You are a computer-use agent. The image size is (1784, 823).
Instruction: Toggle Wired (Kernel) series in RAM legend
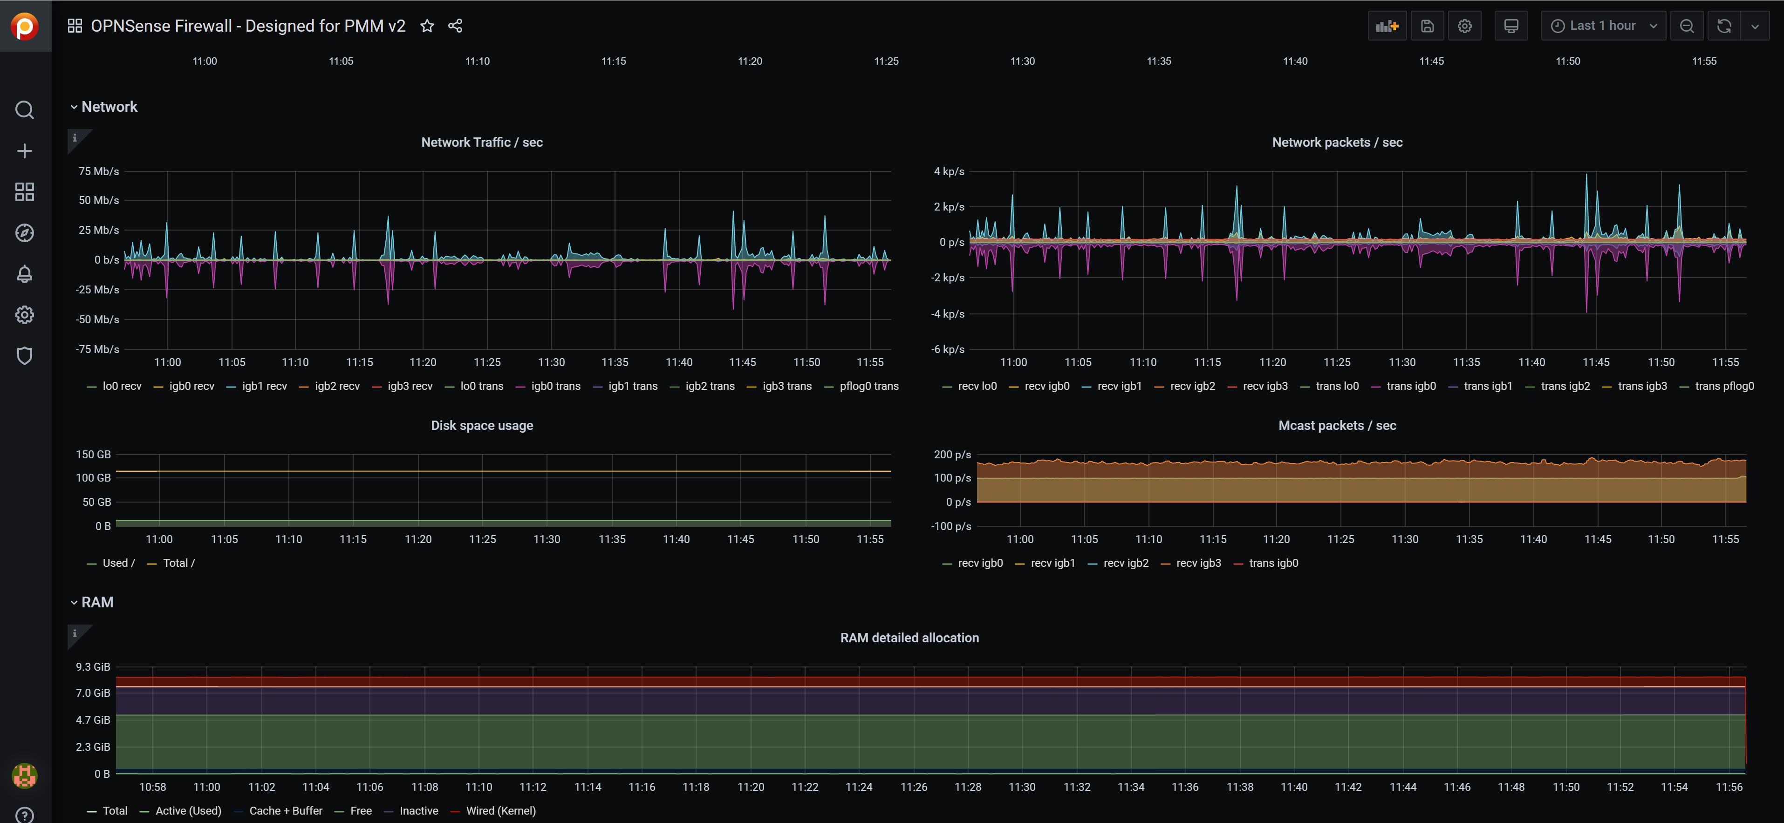[500, 810]
